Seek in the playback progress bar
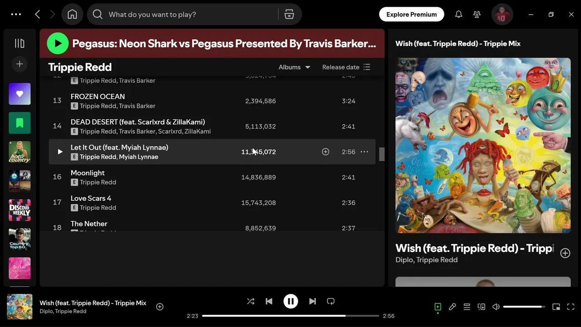Image resolution: width=581 pixels, height=327 pixels. 290,316
